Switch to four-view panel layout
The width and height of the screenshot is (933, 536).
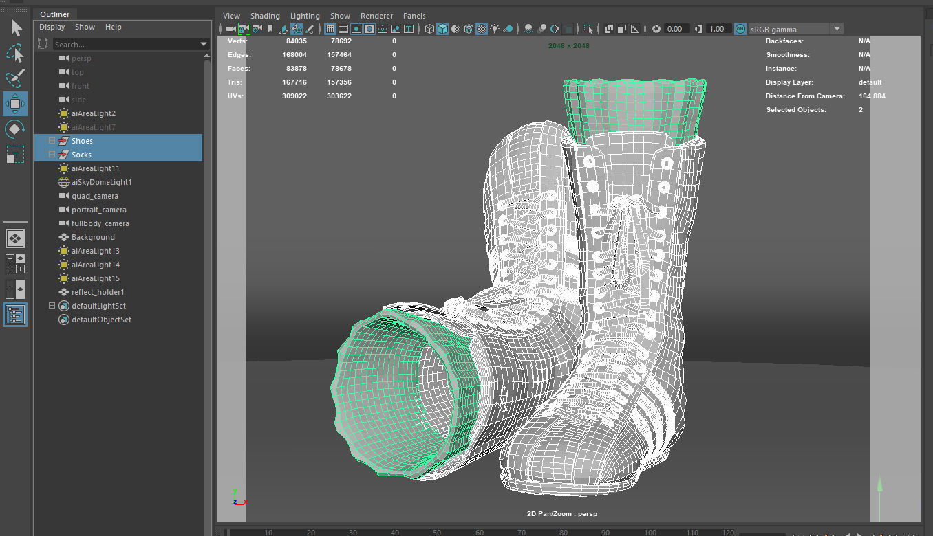coord(15,264)
